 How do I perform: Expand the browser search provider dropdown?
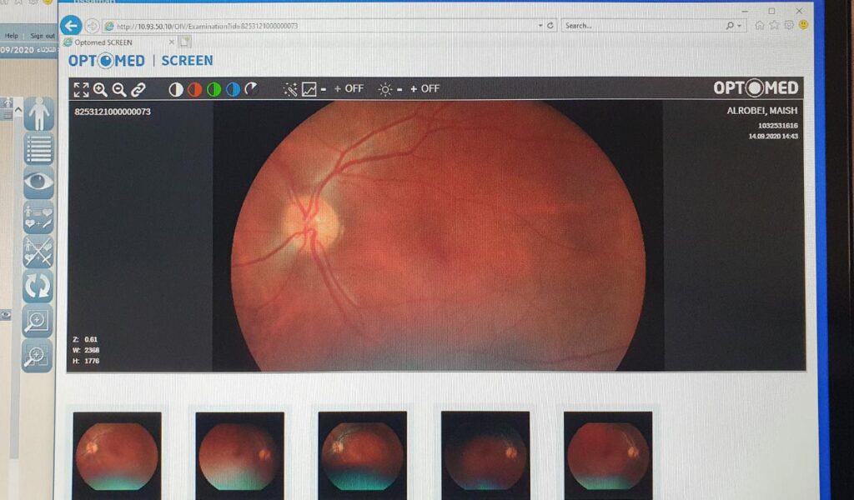[739, 26]
